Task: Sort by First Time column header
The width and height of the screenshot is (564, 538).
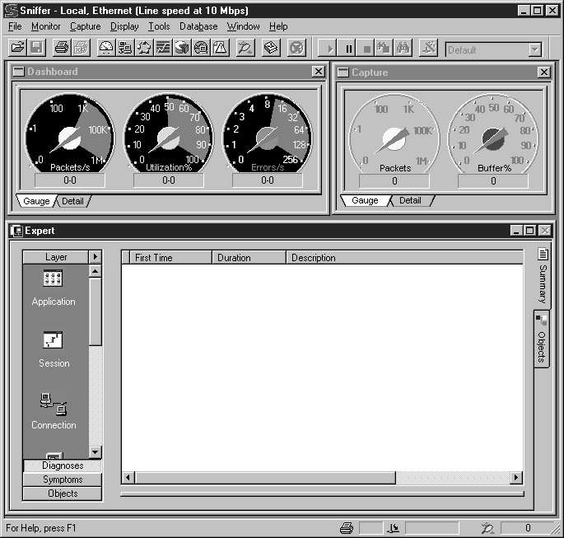Action: (170, 258)
